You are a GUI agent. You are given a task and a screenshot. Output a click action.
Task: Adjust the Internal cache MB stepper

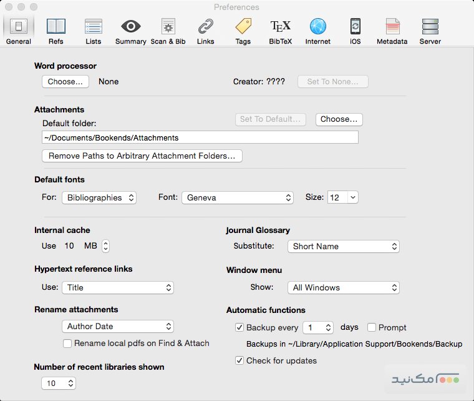pos(105,246)
